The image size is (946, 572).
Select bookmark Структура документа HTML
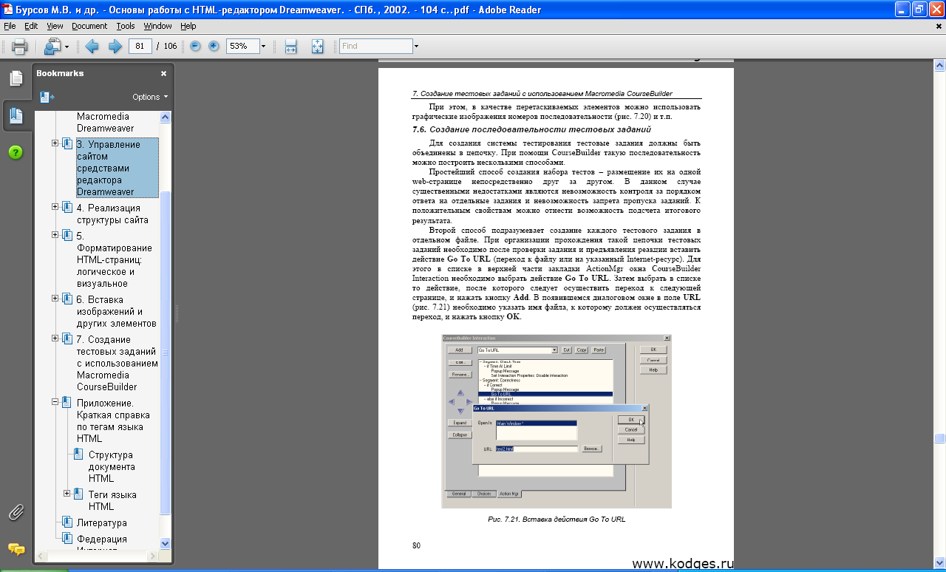[112, 466]
